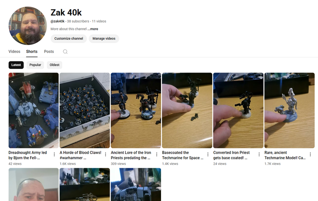Play the Dreadnought Army thumbnail with blue vehicles

pos(34,110)
